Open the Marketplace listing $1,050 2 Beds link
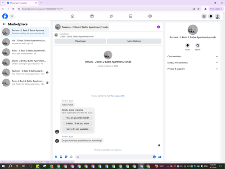This screenshot has height=169, width=225. coord(76,37)
